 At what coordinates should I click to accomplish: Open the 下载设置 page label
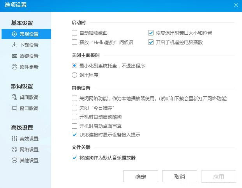click(29, 45)
